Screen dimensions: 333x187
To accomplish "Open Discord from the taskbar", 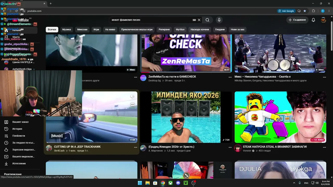I will (178, 183).
